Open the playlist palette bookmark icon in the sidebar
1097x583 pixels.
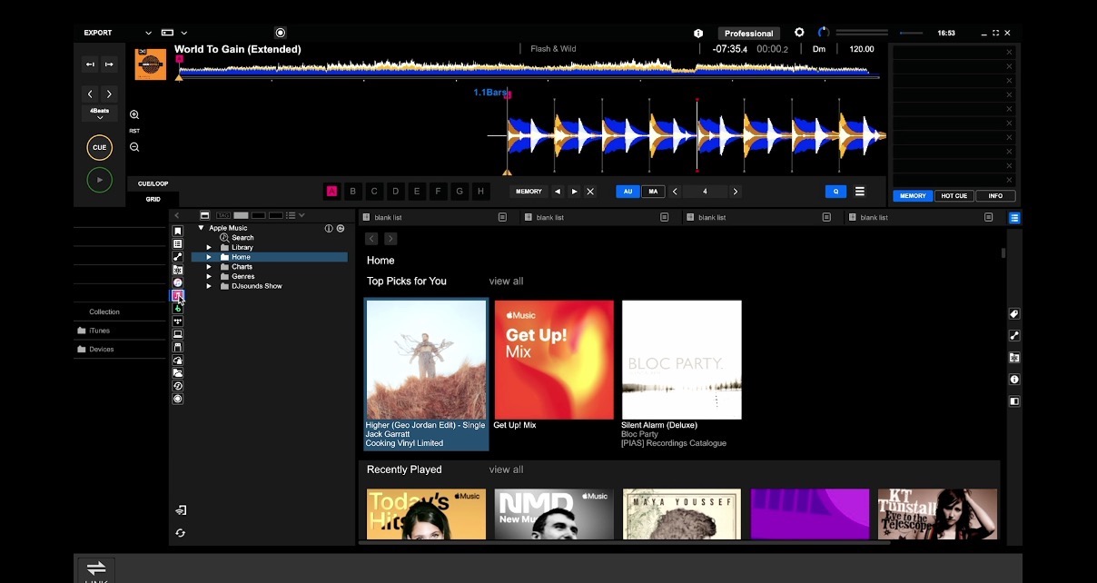click(176, 229)
